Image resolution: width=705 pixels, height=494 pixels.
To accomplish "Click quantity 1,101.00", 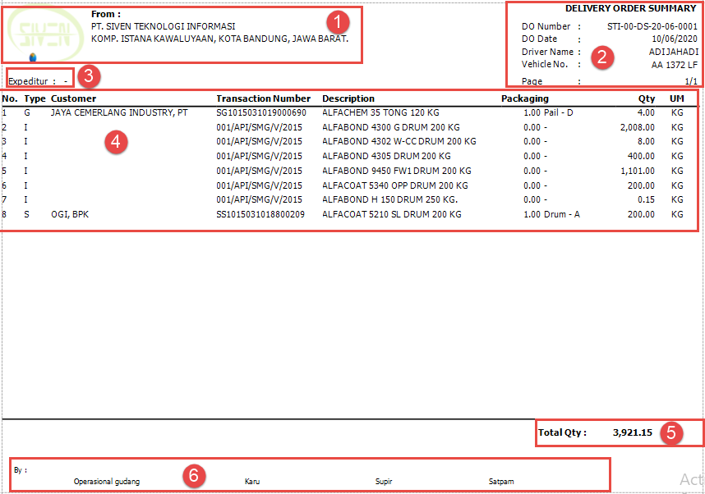I will 638,172.
